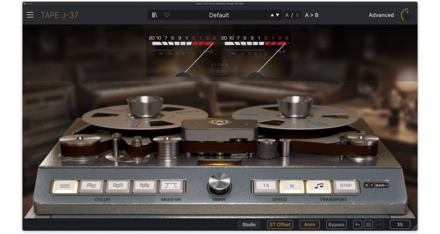This screenshot has width=440, height=234.
Task: Select the next preset with the down arrow
Action: (x=278, y=15)
